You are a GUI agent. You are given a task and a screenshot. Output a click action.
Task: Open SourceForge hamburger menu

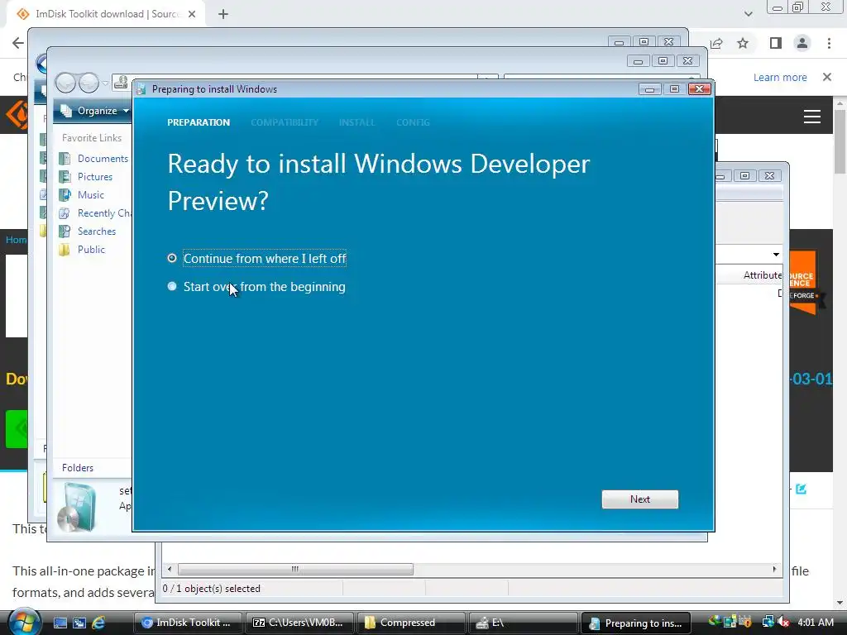tap(812, 117)
